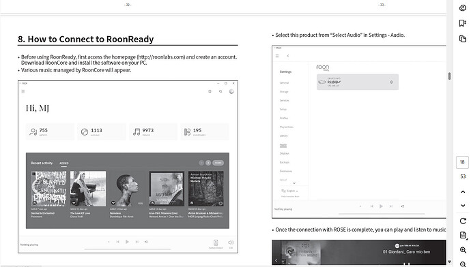Go to next page with down chevron
471x267 pixels.
point(463,206)
